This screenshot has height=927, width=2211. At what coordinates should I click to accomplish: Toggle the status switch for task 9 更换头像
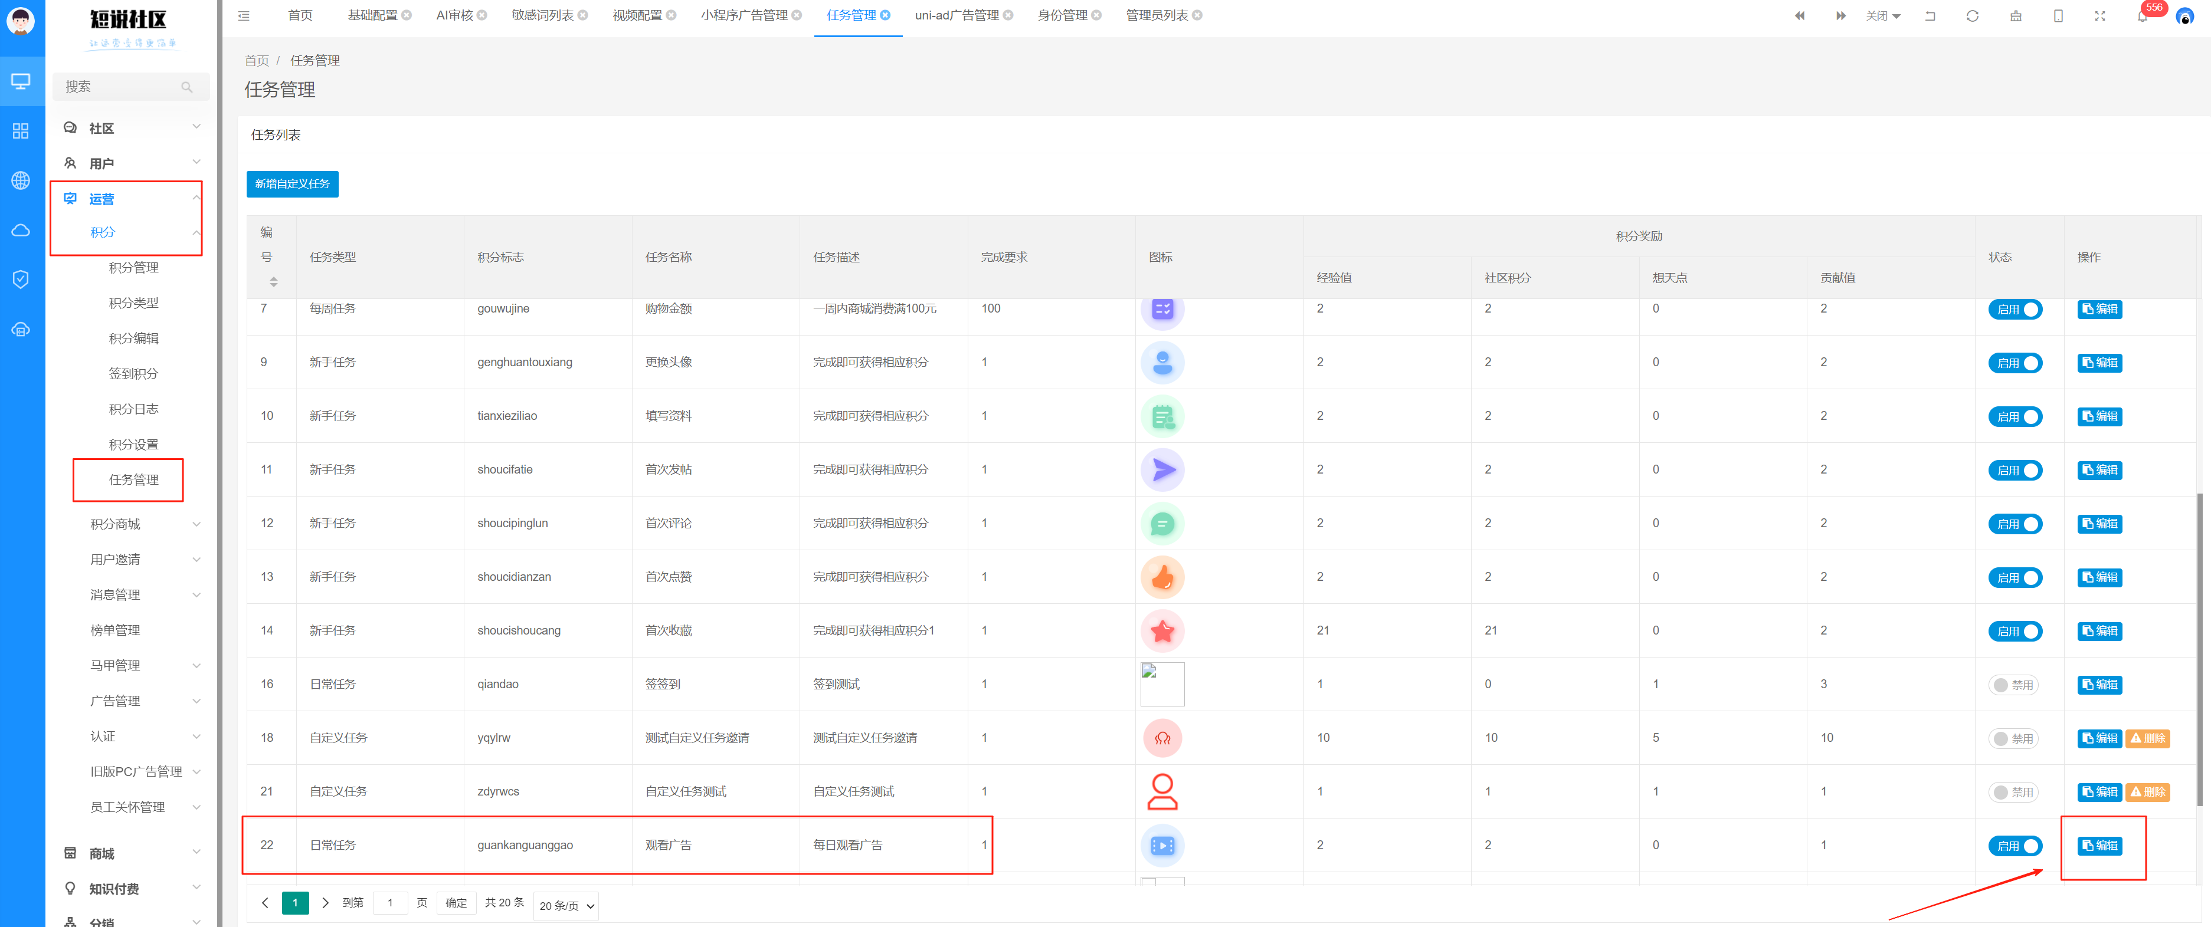2015,363
